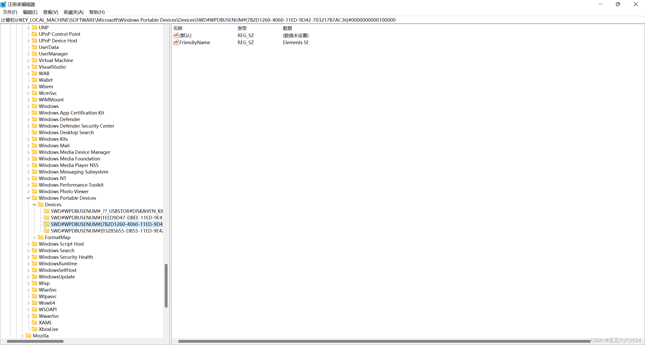The height and width of the screenshot is (345, 645).
Task: Open the 收藏夹(A) favorites menu
Action: (x=74, y=12)
